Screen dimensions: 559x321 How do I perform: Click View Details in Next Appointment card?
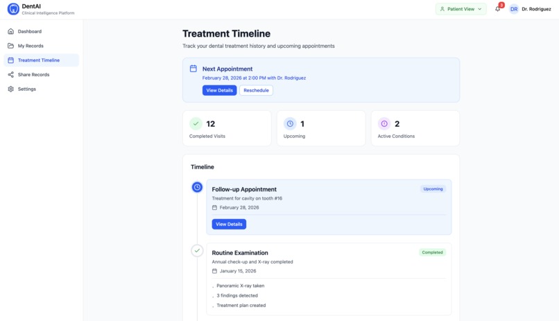pos(219,90)
